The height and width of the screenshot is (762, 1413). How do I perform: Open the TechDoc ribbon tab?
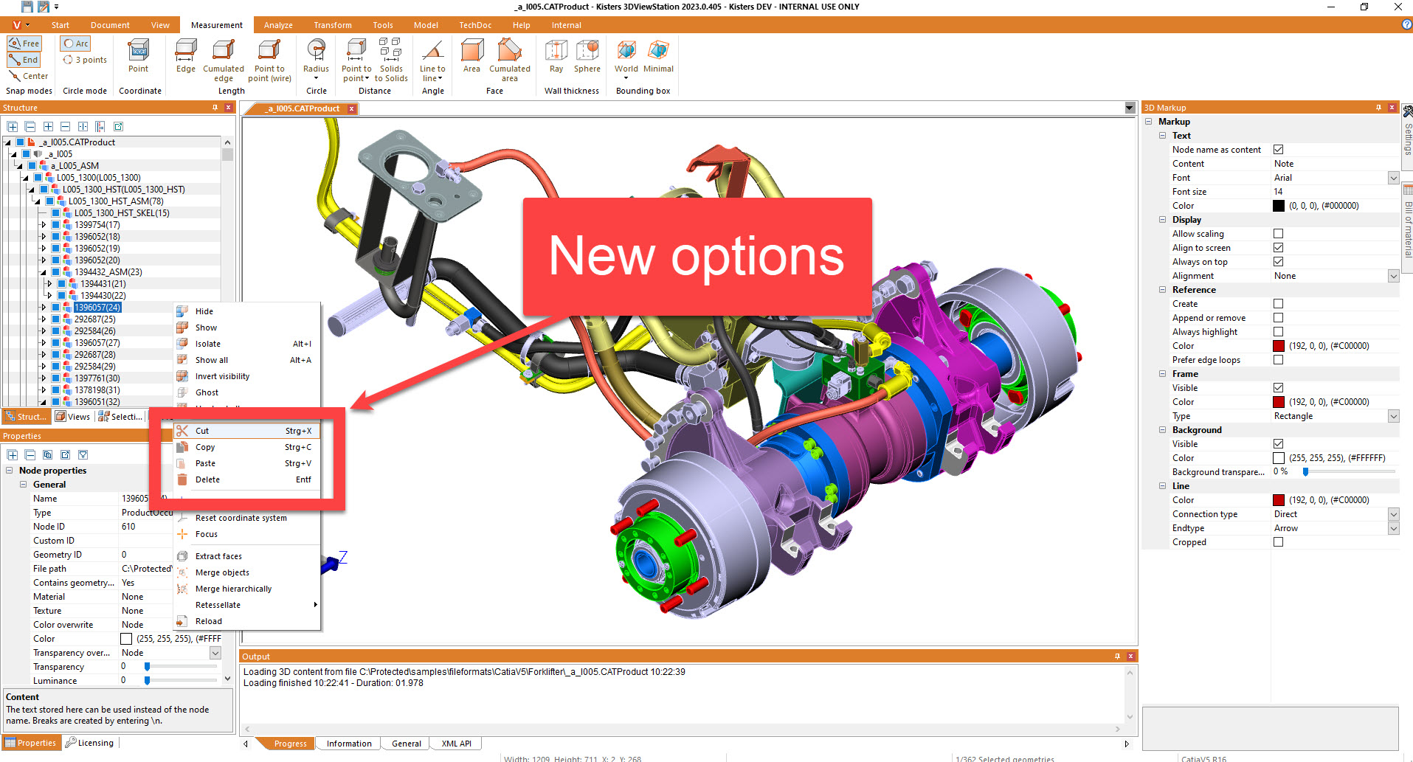pyautogui.click(x=475, y=25)
